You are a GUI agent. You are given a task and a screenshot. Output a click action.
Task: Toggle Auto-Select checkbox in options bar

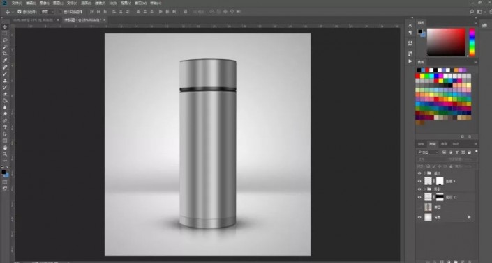(20, 12)
